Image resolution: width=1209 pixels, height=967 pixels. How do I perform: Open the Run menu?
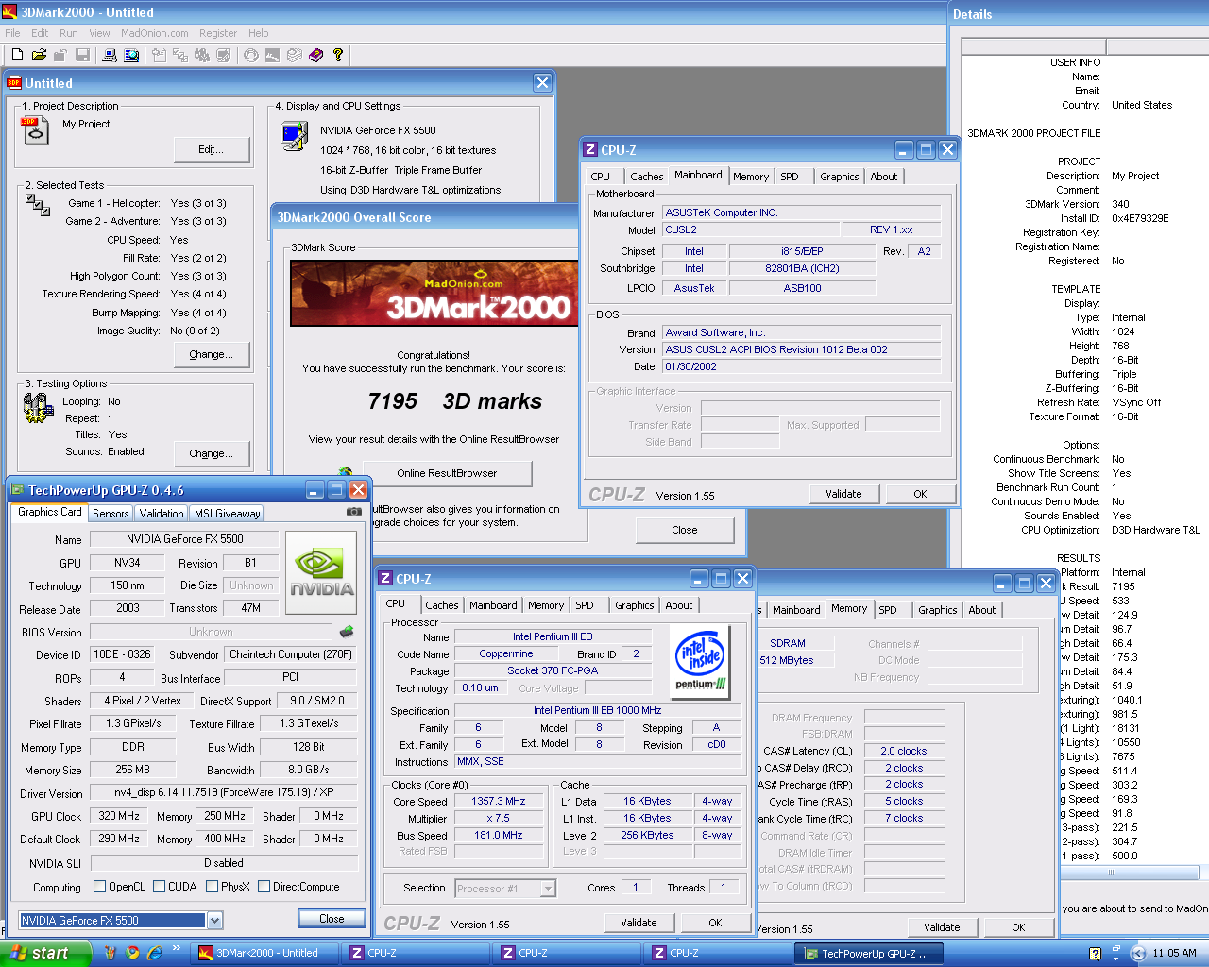pyautogui.click(x=68, y=33)
